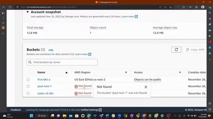Screen dimensions: 213x119
Task: Open the first-bkt-a bucket
Action: point(44,80)
